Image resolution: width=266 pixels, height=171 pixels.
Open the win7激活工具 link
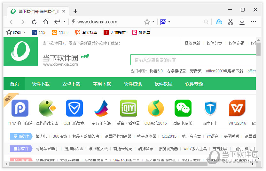coord(195,149)
